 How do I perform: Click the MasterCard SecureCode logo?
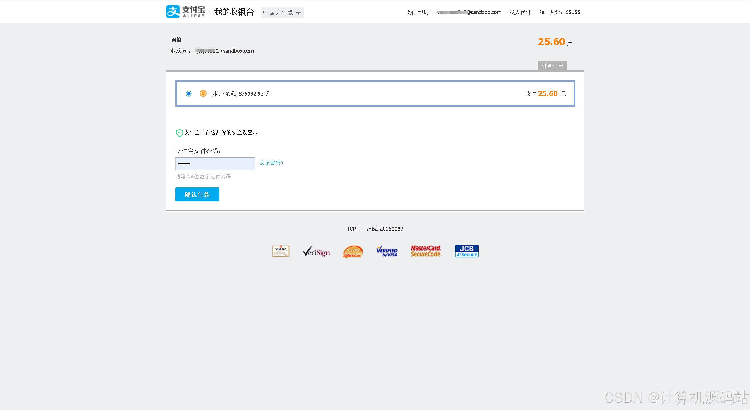pyautogui.click(x=426, y=251)
